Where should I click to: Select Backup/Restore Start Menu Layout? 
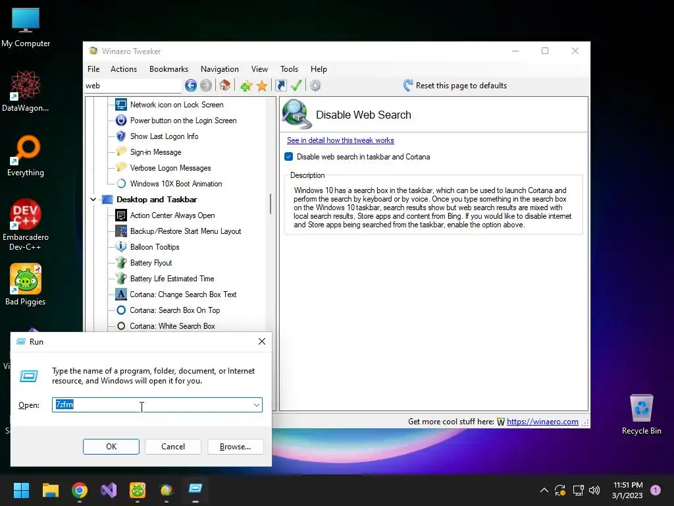point(185,231)
